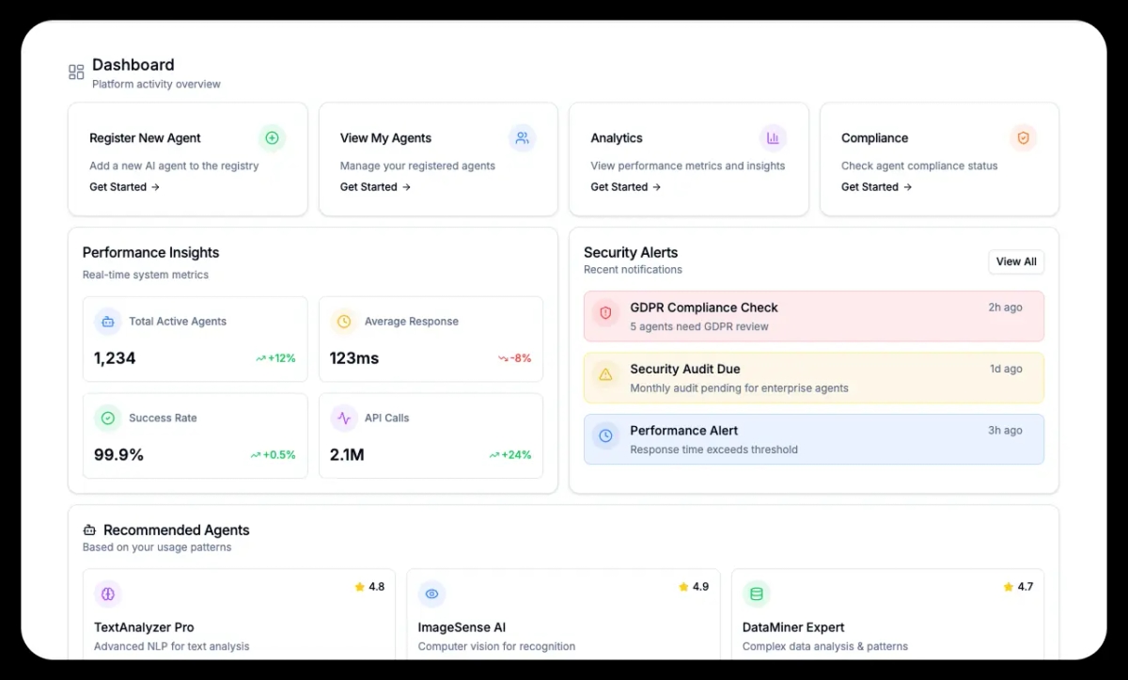The width and height of the screenshot is (1128, 680).
Task: Click the upward trend arrow beside +12%
Action: [x=260, y=358]
